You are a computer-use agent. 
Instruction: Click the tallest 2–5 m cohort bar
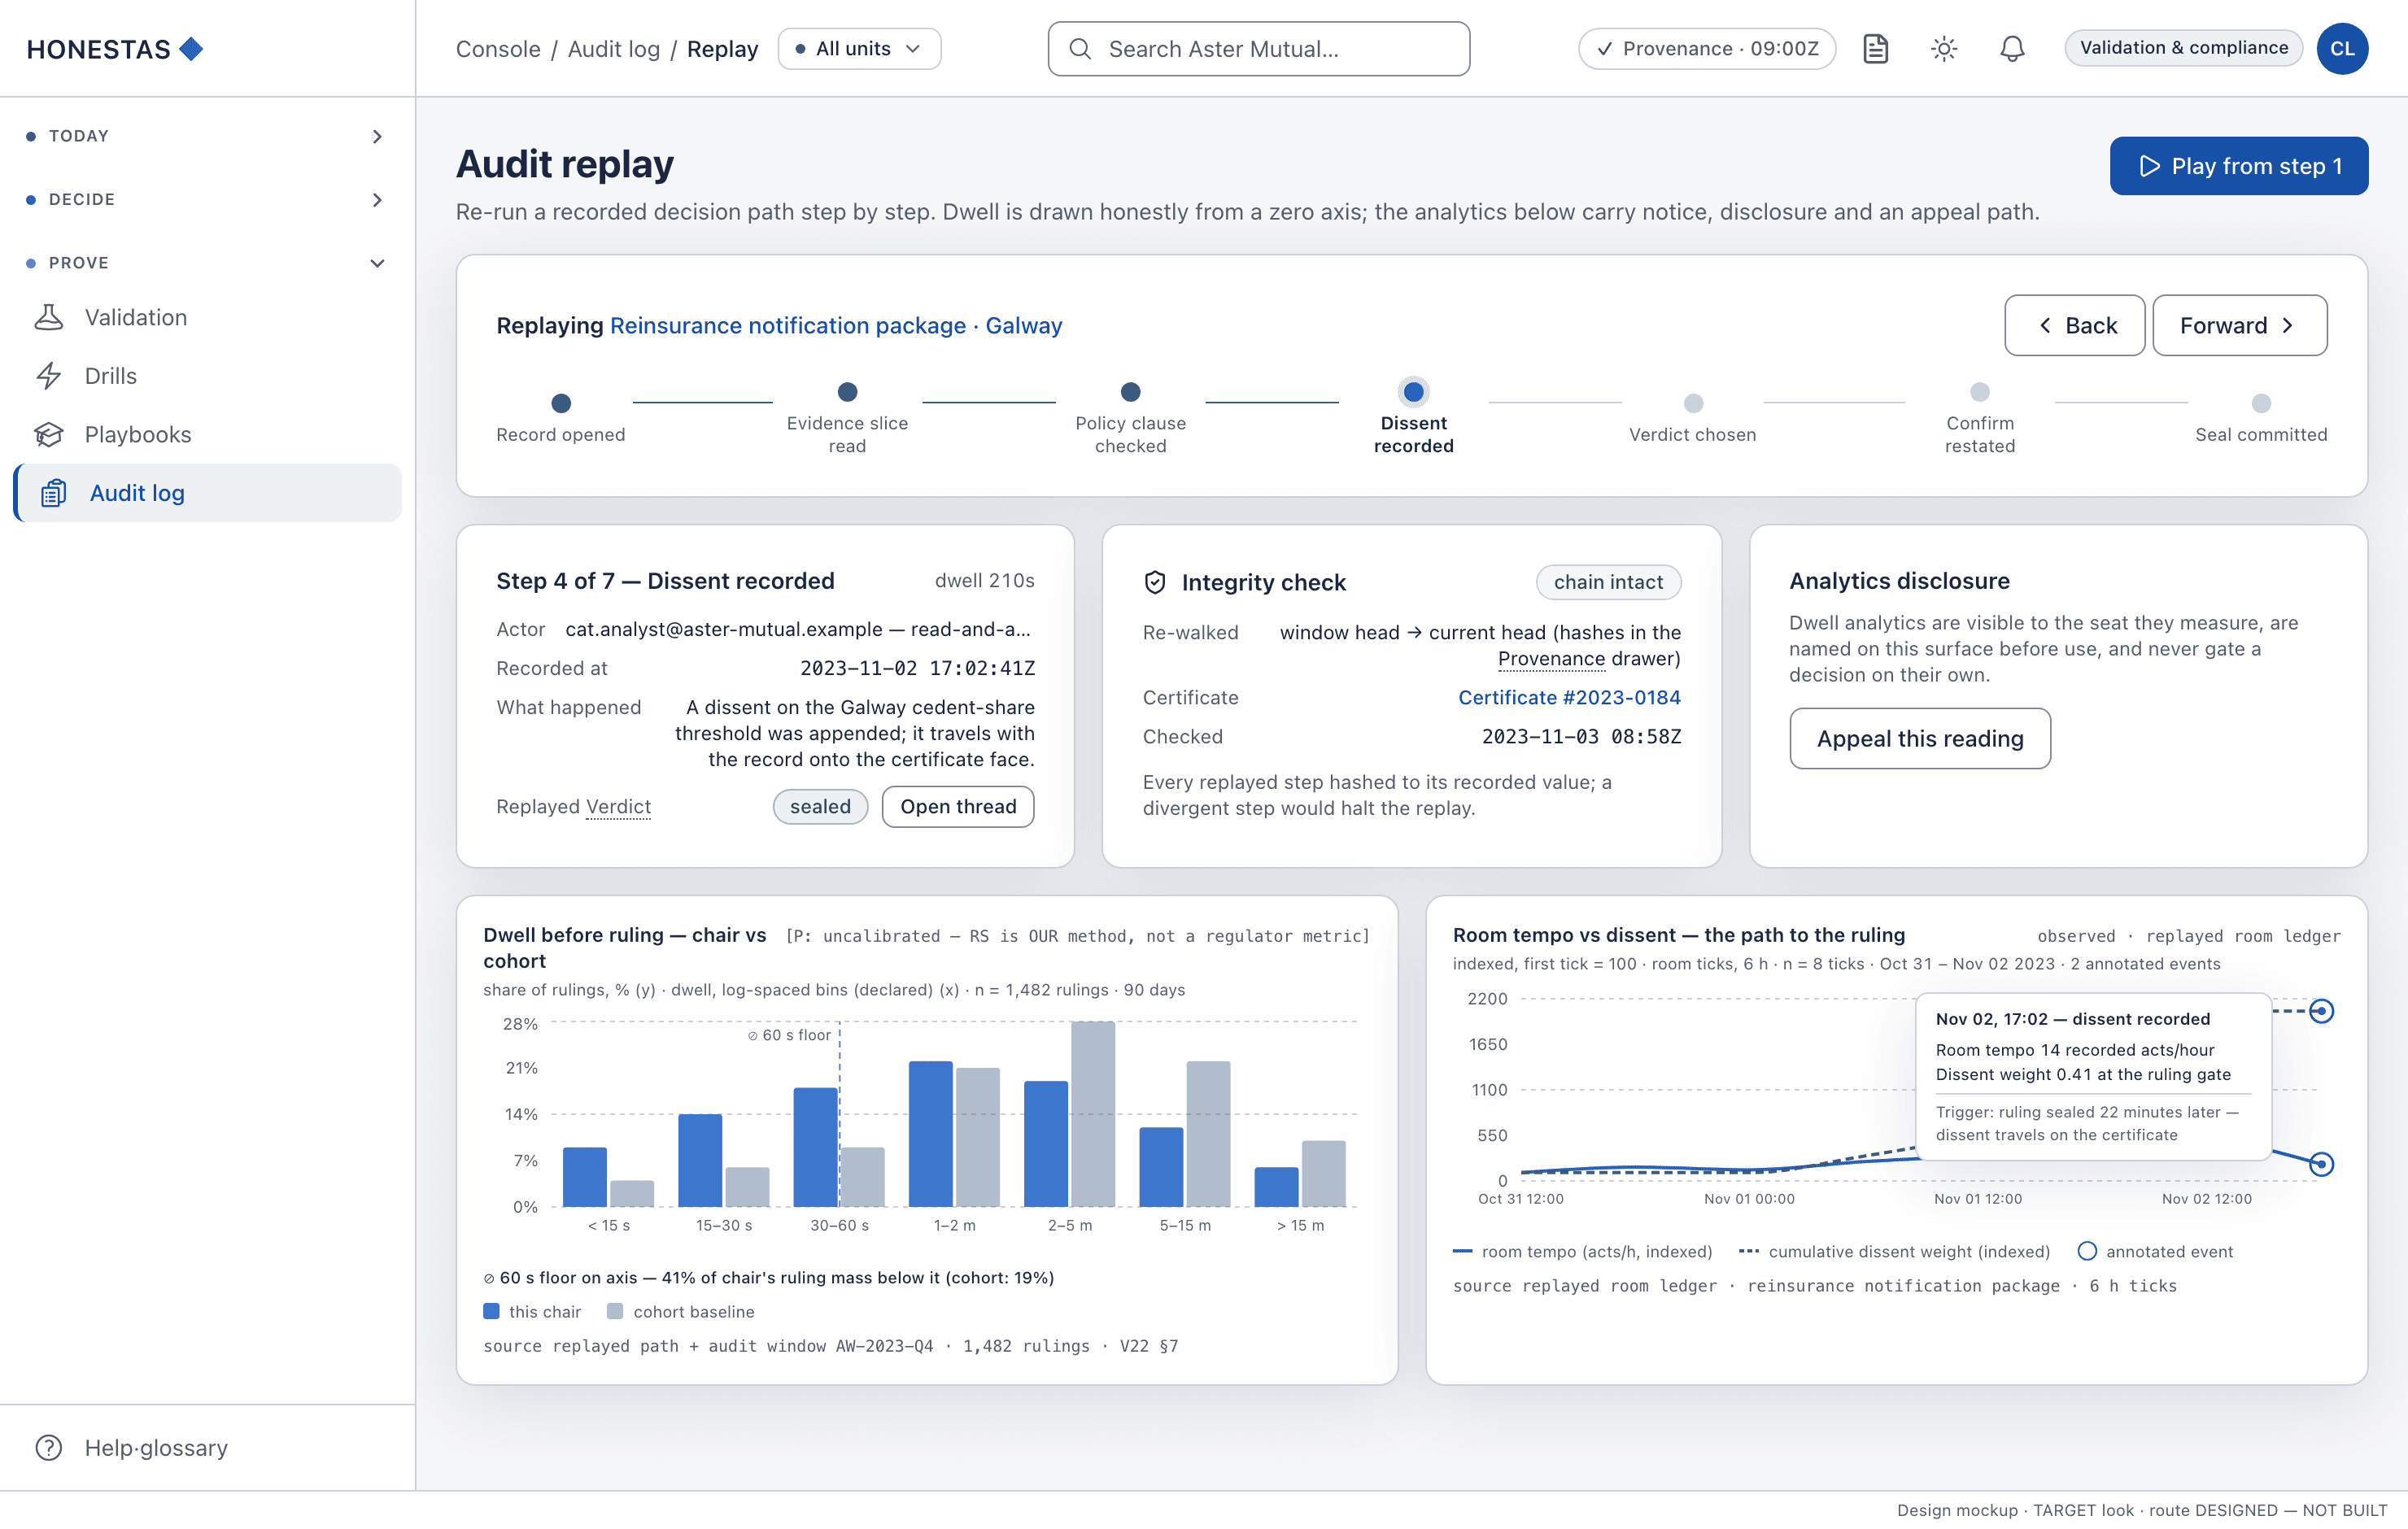click(x=1092, y=1114)
